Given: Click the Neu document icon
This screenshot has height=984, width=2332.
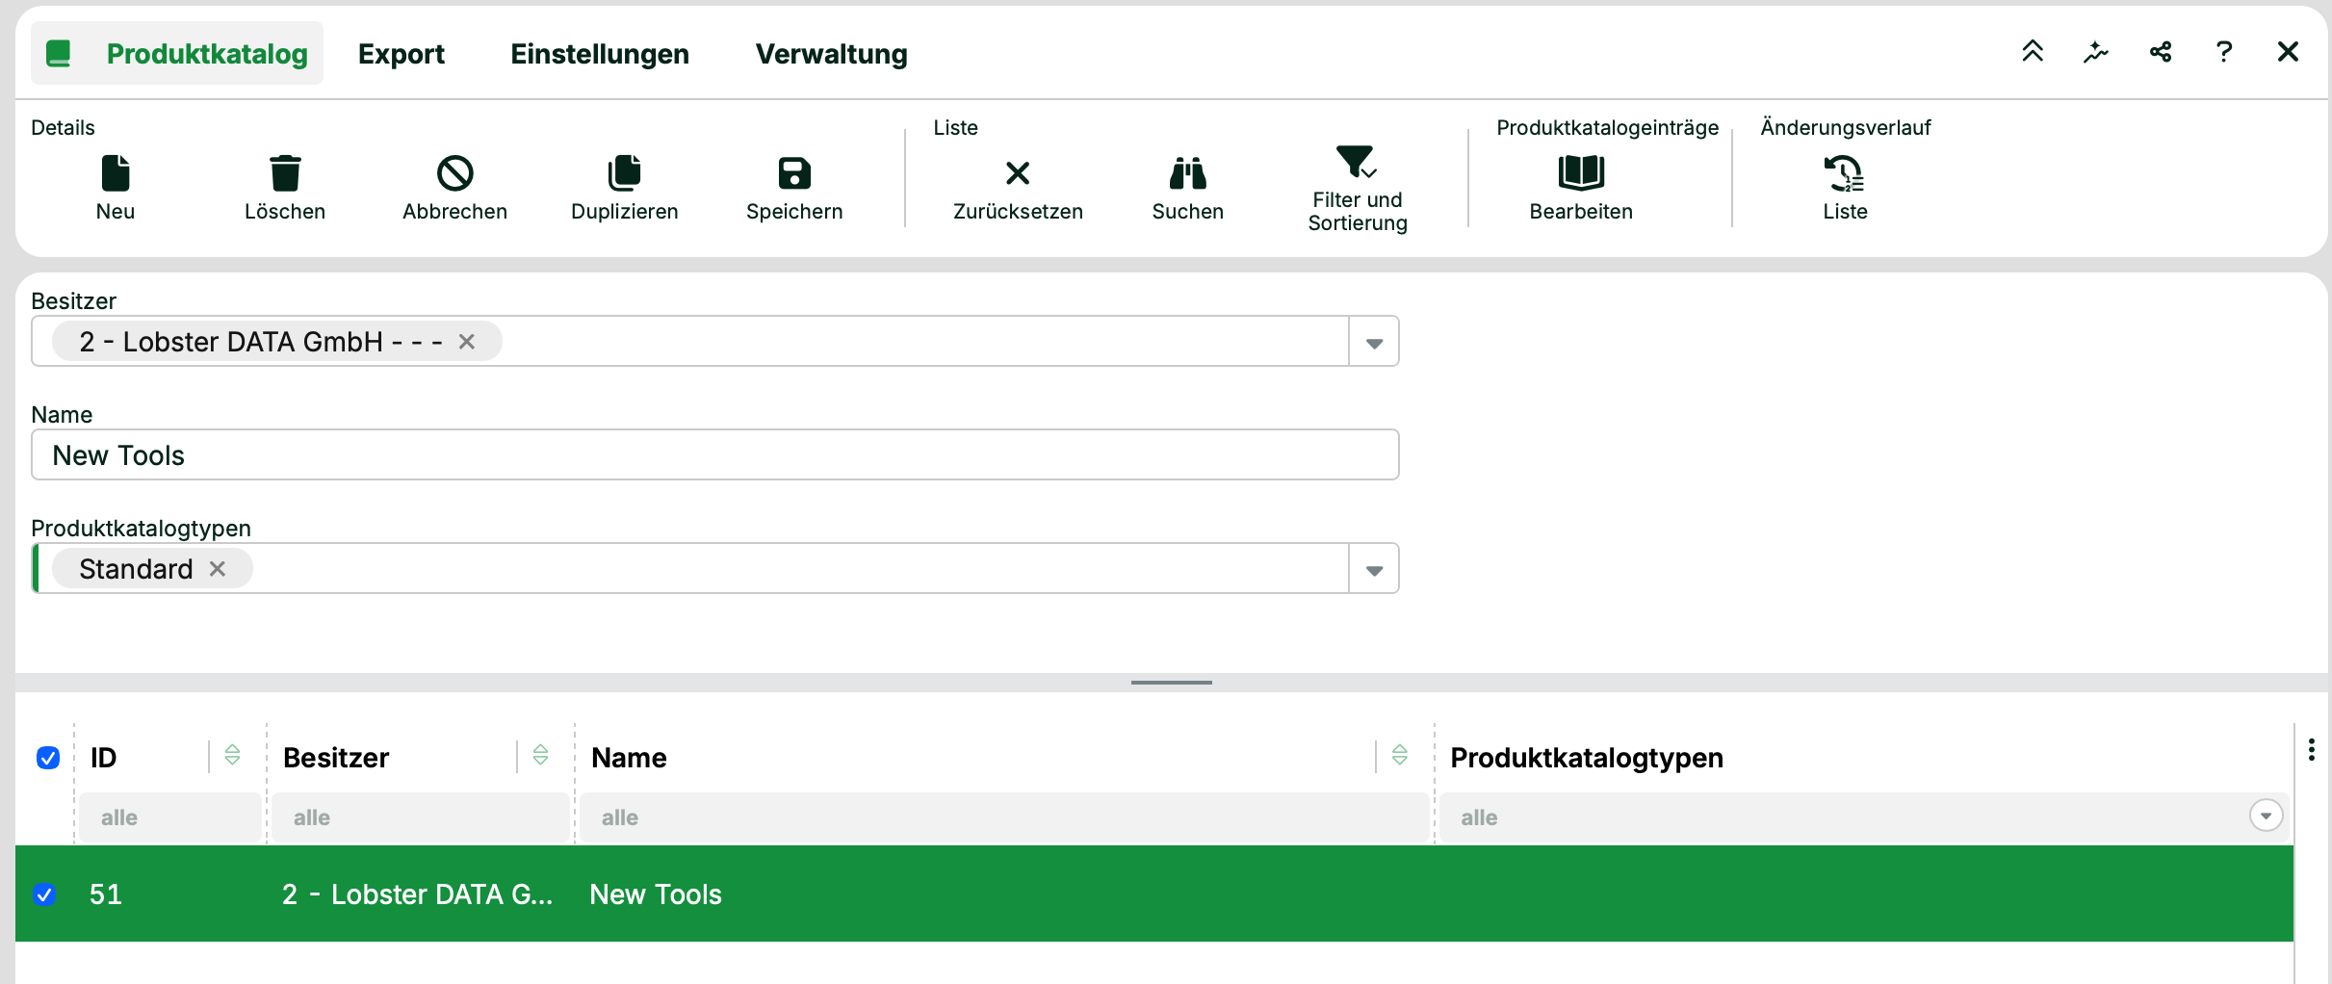Looking at the screenshot, I should pos(116,173).
